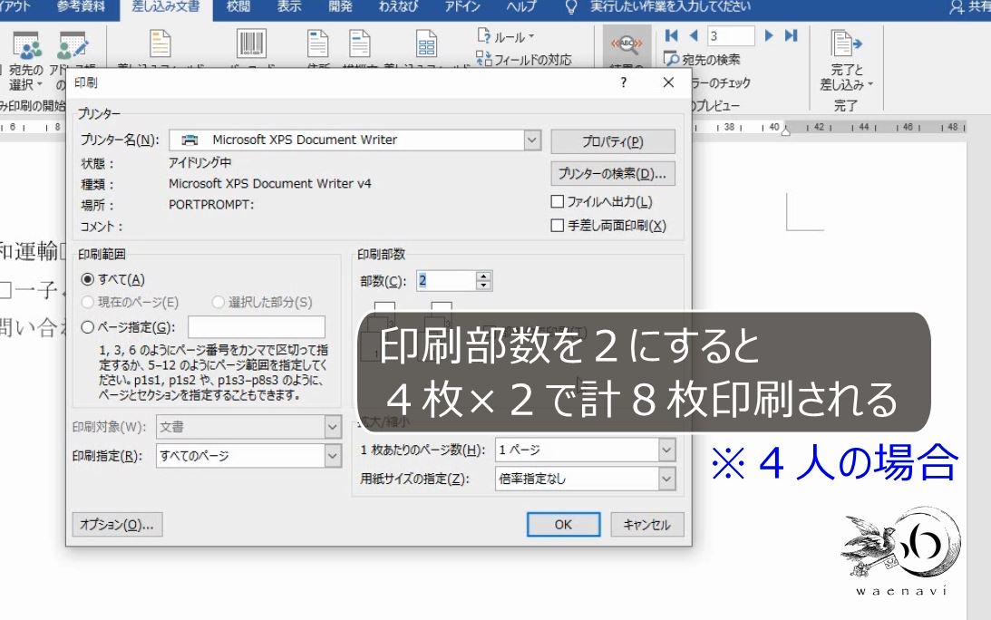Enable ファイルへ出力 checkbox

(x=558, y=201)
